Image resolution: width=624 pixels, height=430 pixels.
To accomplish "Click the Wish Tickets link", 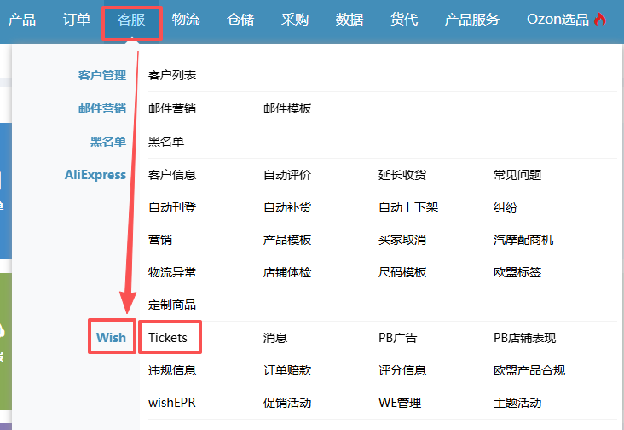I will pos(168,338).
